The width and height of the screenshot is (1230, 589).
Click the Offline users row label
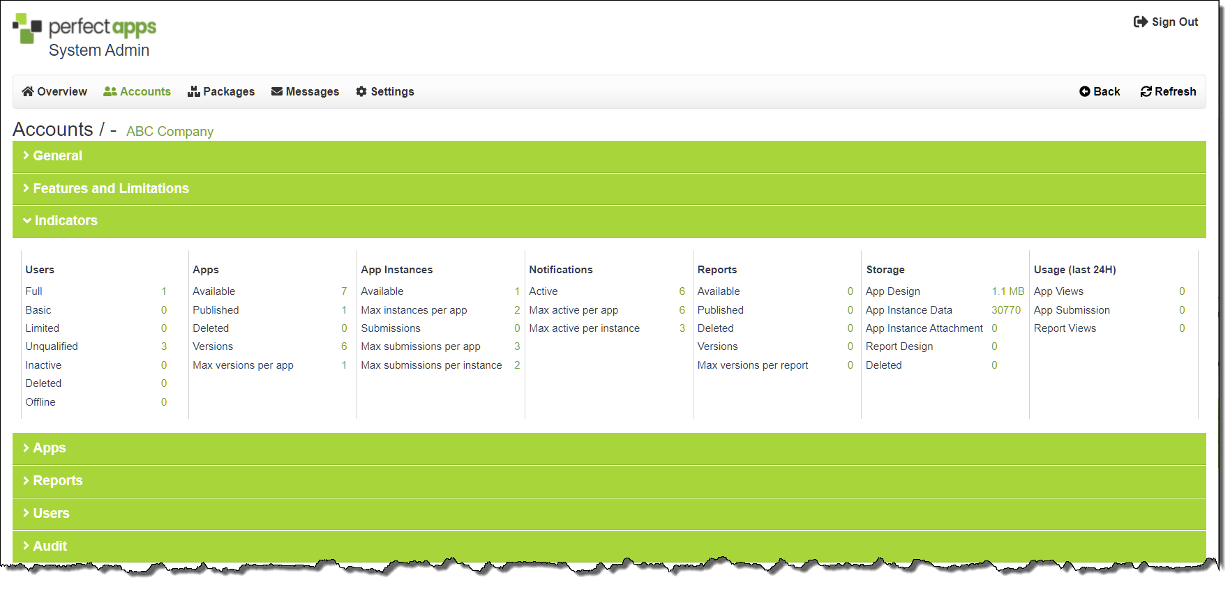click(40, 402)
